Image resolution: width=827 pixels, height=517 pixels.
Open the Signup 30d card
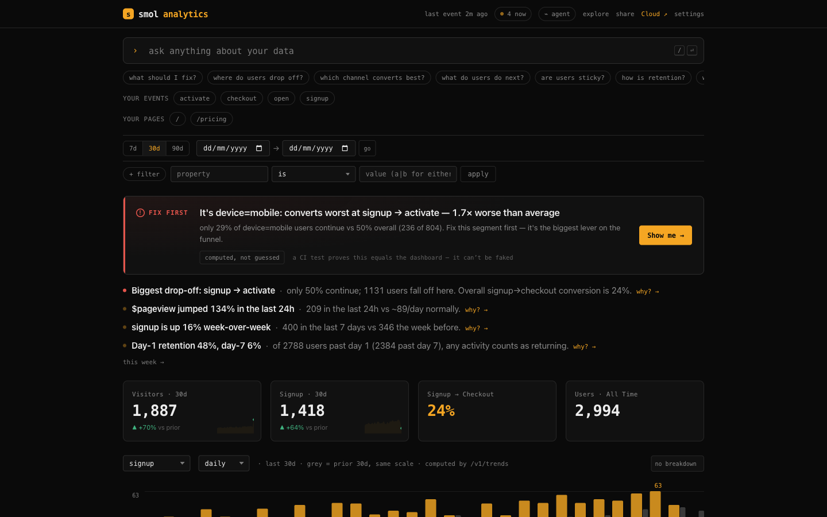click(339, 411)
